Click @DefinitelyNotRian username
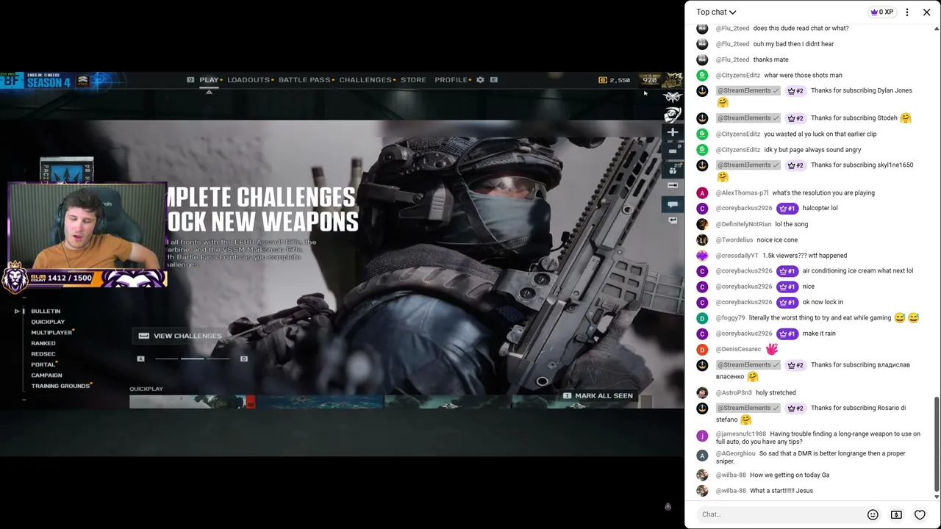This screenshot has width=941, height=529. coord(743,224)
